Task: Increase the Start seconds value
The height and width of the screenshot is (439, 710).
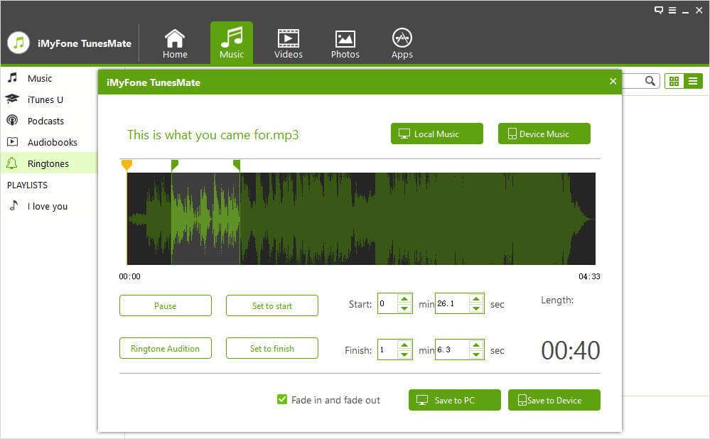Action: point(476,298)
